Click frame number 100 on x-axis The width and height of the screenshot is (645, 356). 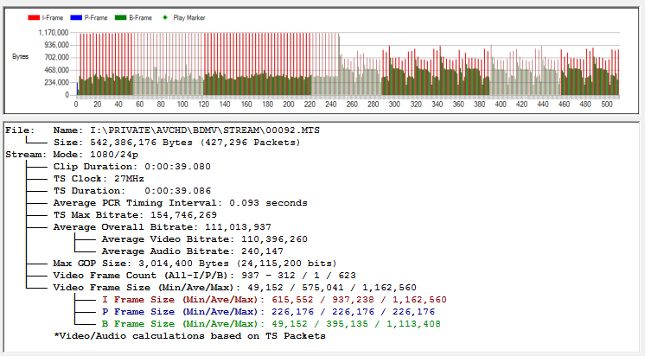[x=182, y=105]
